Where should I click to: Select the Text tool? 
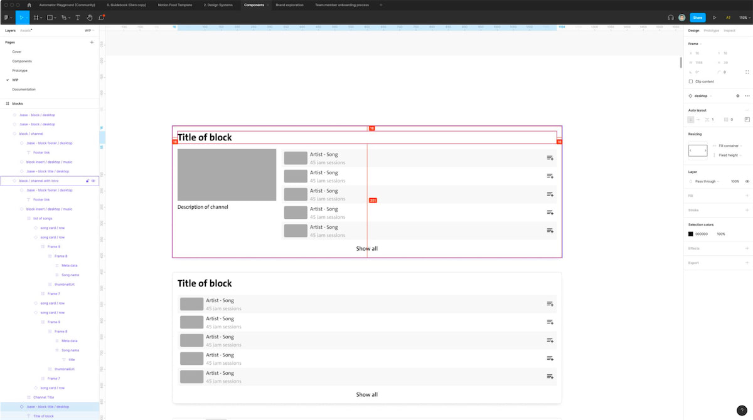pyautogui.click(x=78, y=18)
